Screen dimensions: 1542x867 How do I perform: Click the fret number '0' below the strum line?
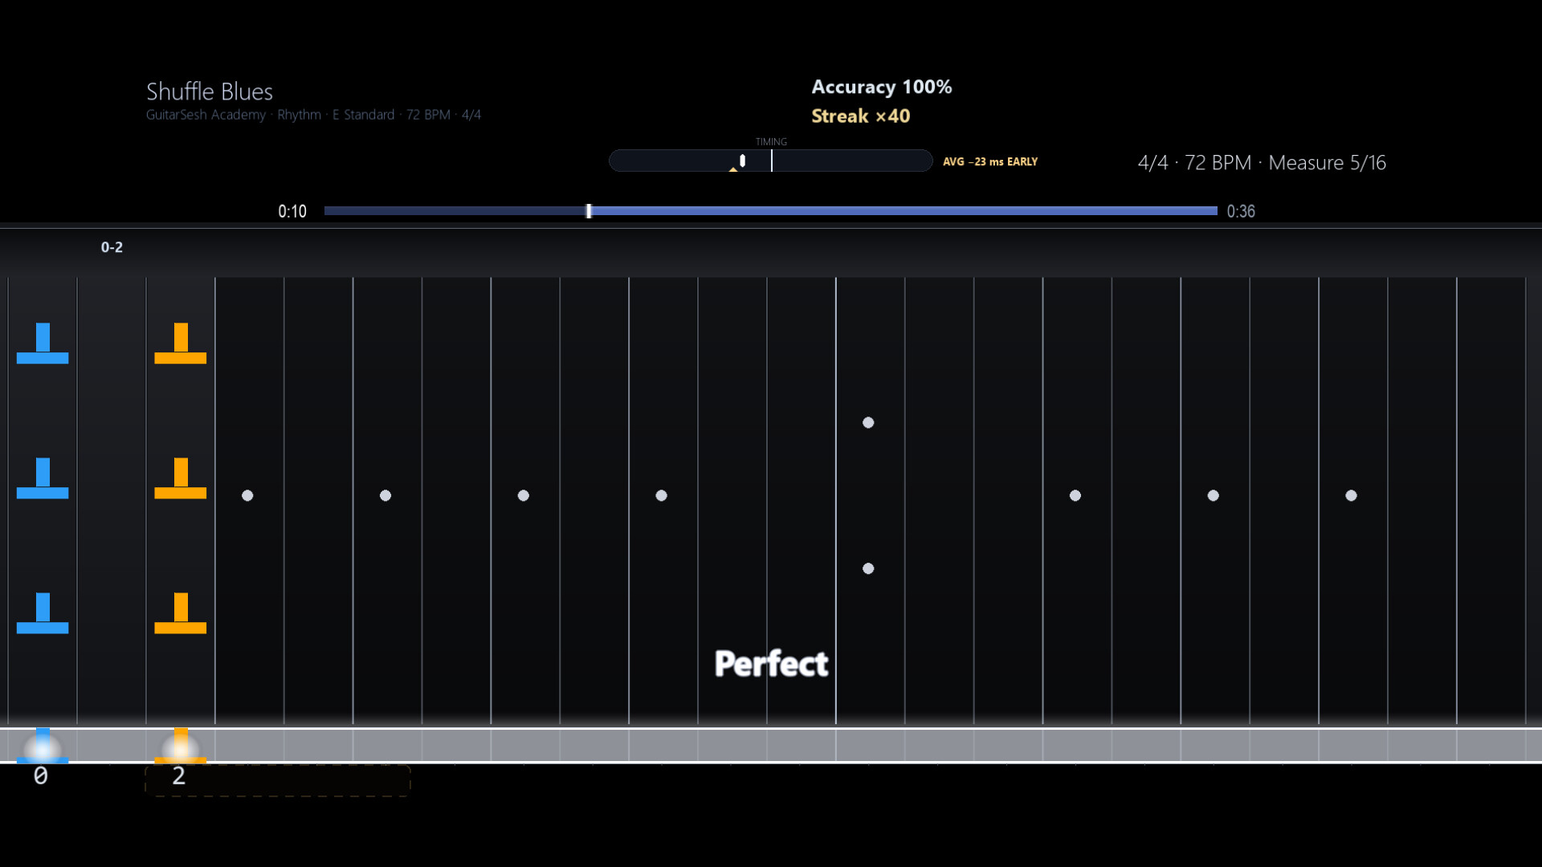(41, 775)
